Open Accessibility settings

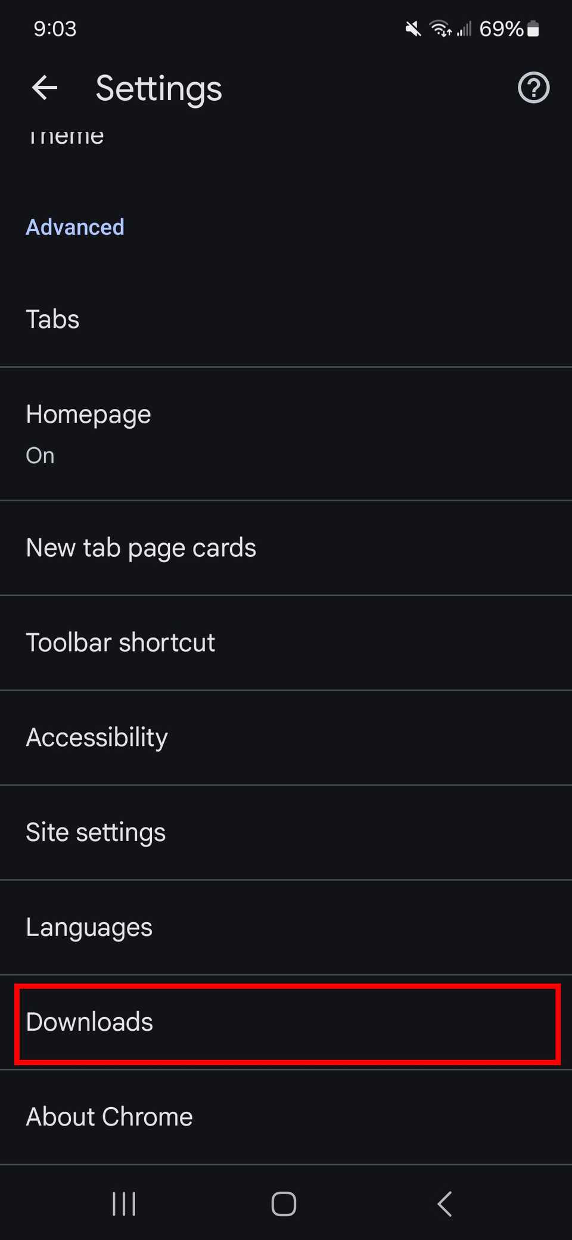286,737
